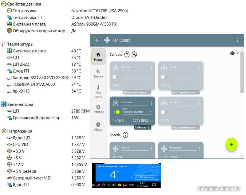Click the РУС language indicator on the taskbar

pyautogui.click(x=131, y=185)
